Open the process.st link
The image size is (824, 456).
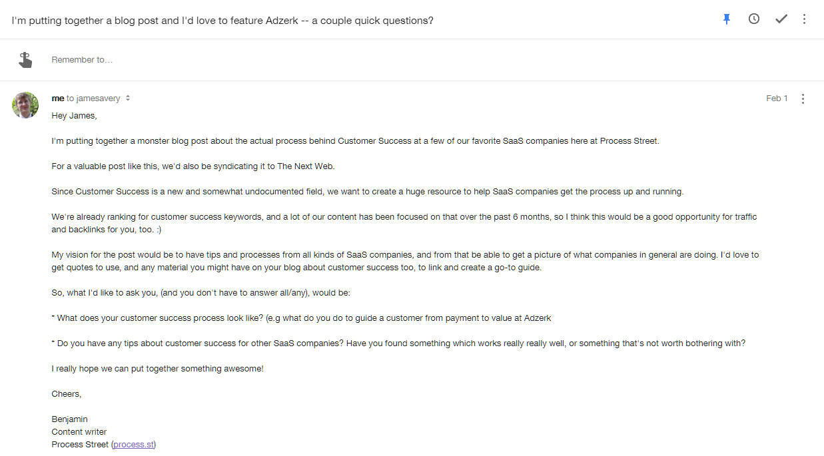coord(133,444)
